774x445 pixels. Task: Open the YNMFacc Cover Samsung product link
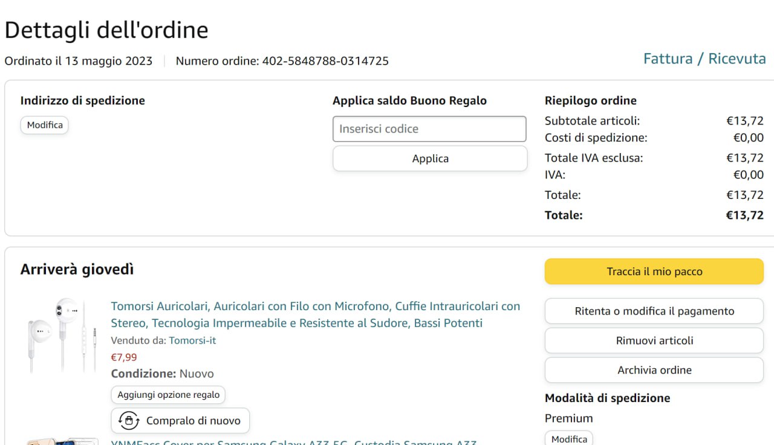293,442
